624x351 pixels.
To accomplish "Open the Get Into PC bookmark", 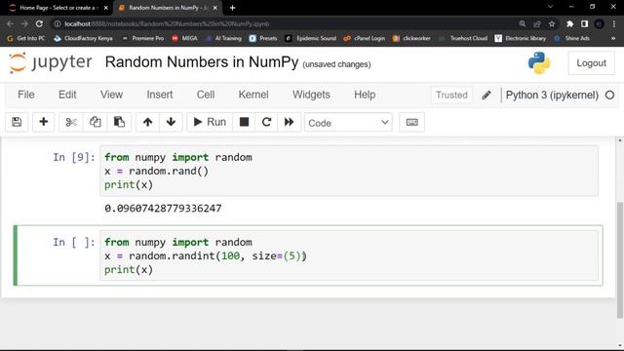I will point(26,38).
